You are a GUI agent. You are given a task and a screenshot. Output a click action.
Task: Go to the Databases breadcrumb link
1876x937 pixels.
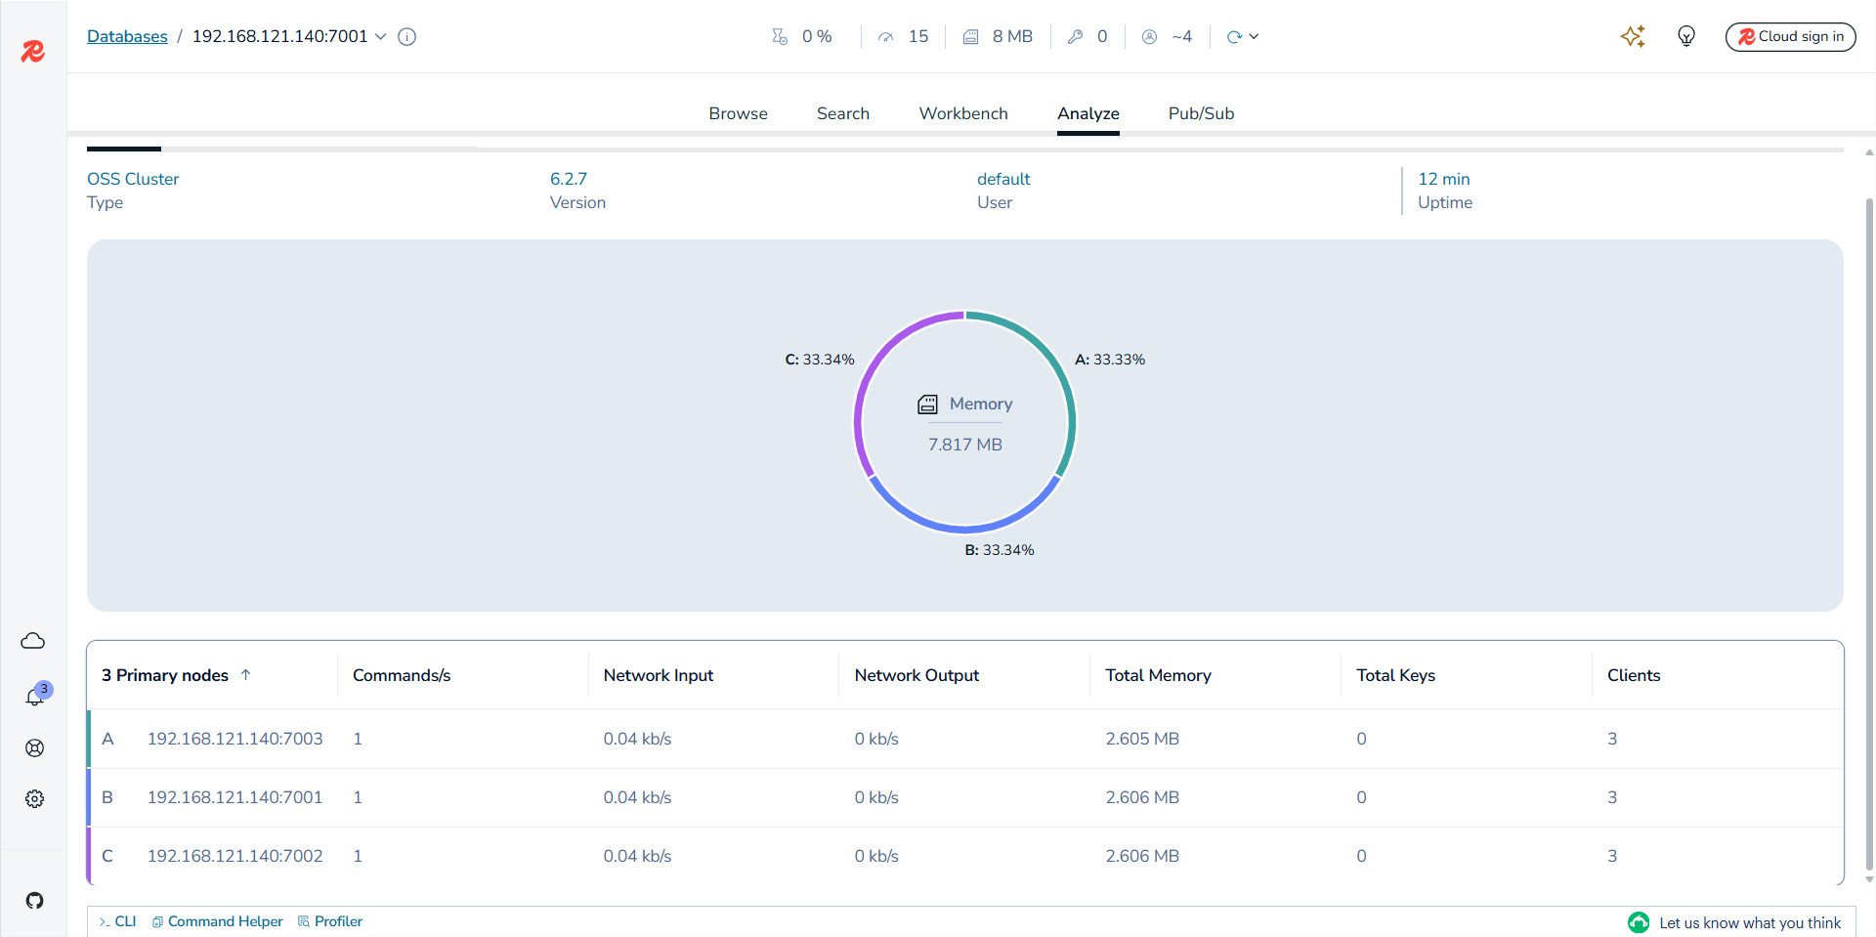tap(127, 37)
